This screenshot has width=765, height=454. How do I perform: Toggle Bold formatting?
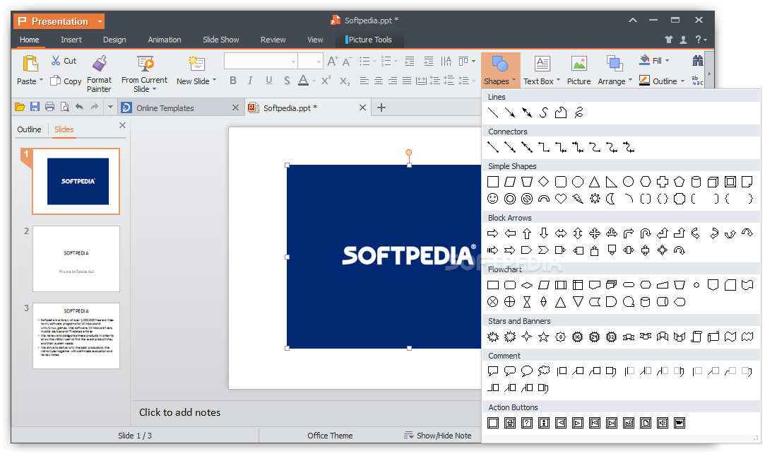[233, 81]
